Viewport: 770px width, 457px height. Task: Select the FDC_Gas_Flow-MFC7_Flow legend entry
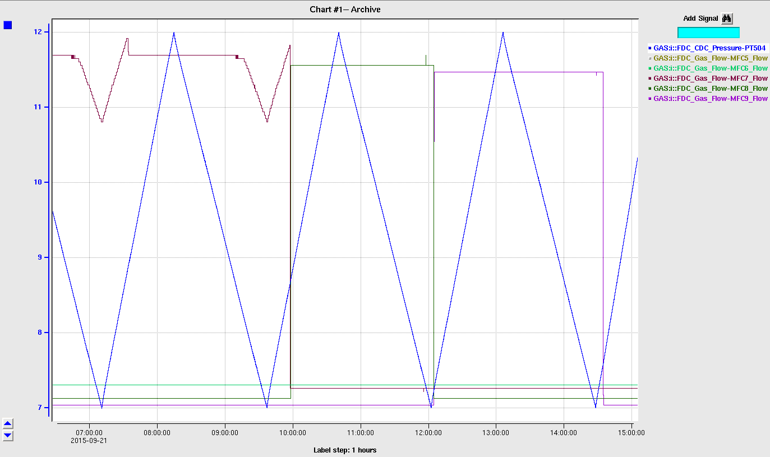(x=708, y=79)
